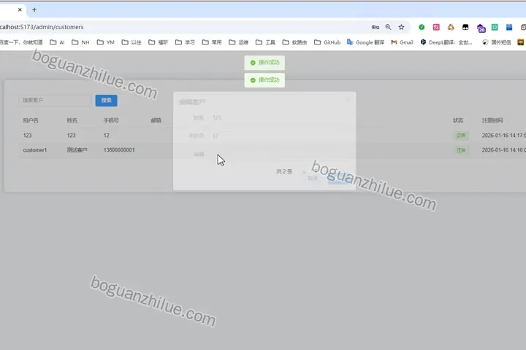The image size is (526, 350).
Task: Open the 运维 bookmarks folder
Action: tap(238, 42)
